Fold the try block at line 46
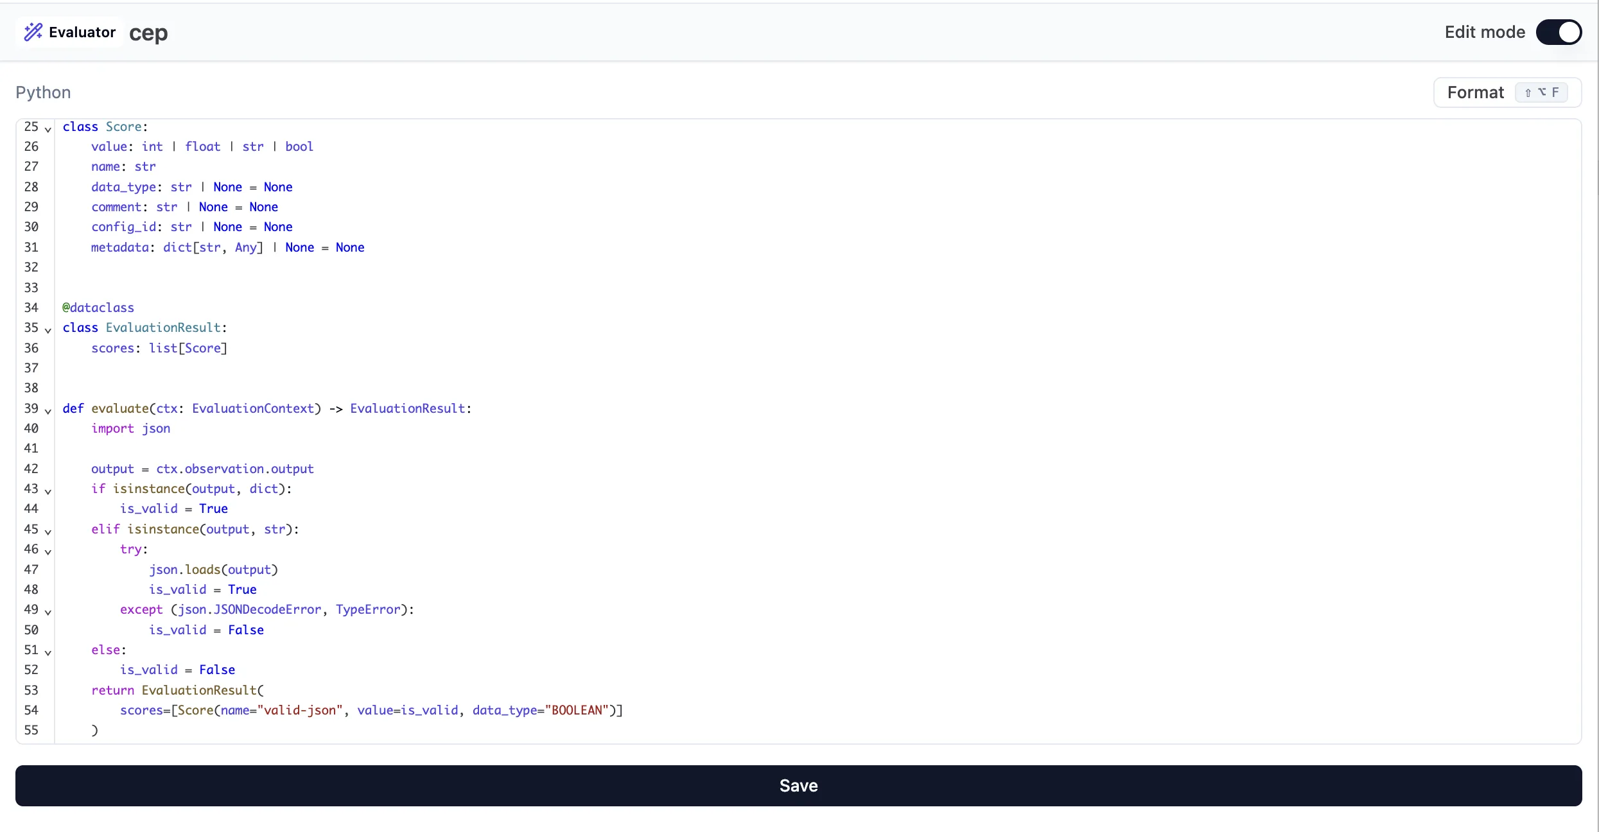This screenshot has height=832, width=1599. 48,552
